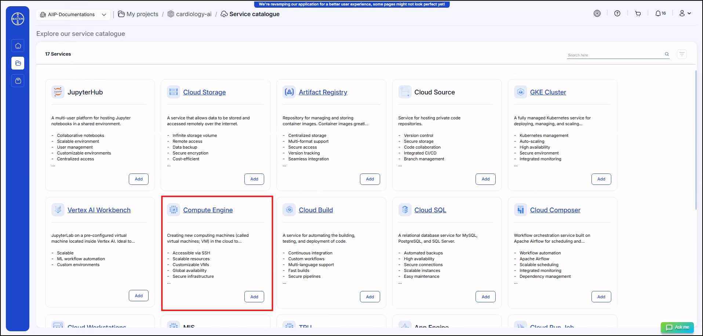Viewport: 703px width, 336px height.
Task: Click the Cloud Storage service icon
Action: click(174, 92)
